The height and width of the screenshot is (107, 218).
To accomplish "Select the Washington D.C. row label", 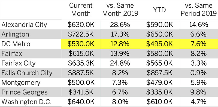I will point(26,102).
